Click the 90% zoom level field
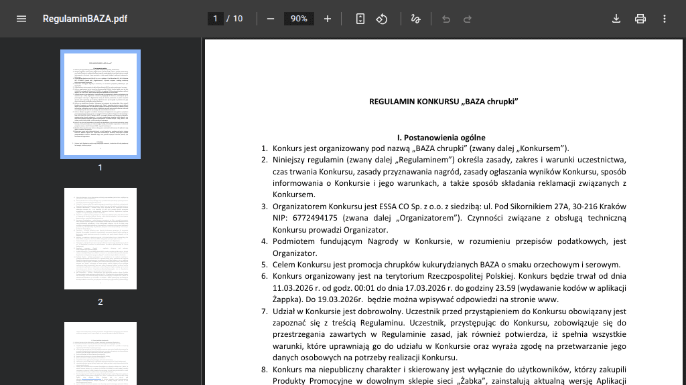Viewport: 686px width, 385px height. point(299,19)
